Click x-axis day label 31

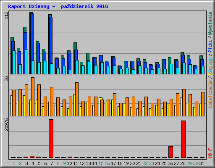(202, 163)
